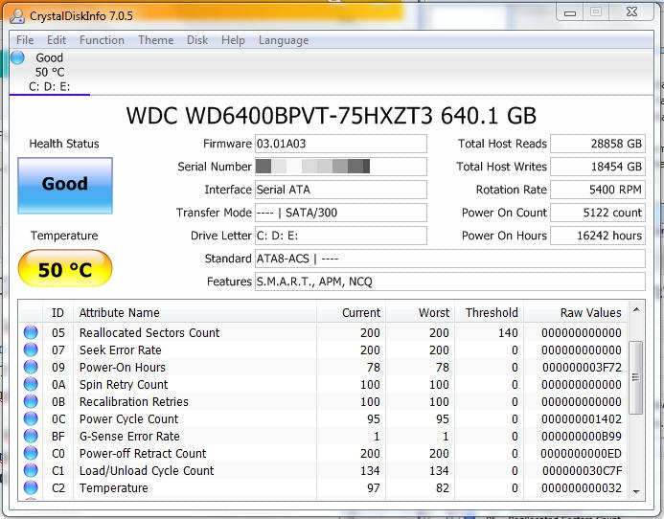Open the Disk menu
664x519 pixels.
click(197, 40)
